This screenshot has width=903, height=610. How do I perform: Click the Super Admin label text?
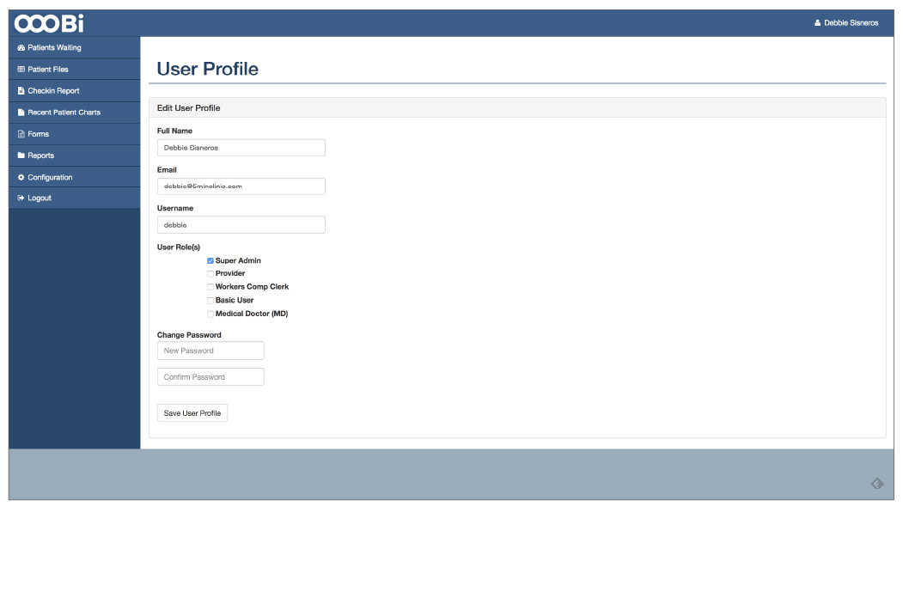238,261
